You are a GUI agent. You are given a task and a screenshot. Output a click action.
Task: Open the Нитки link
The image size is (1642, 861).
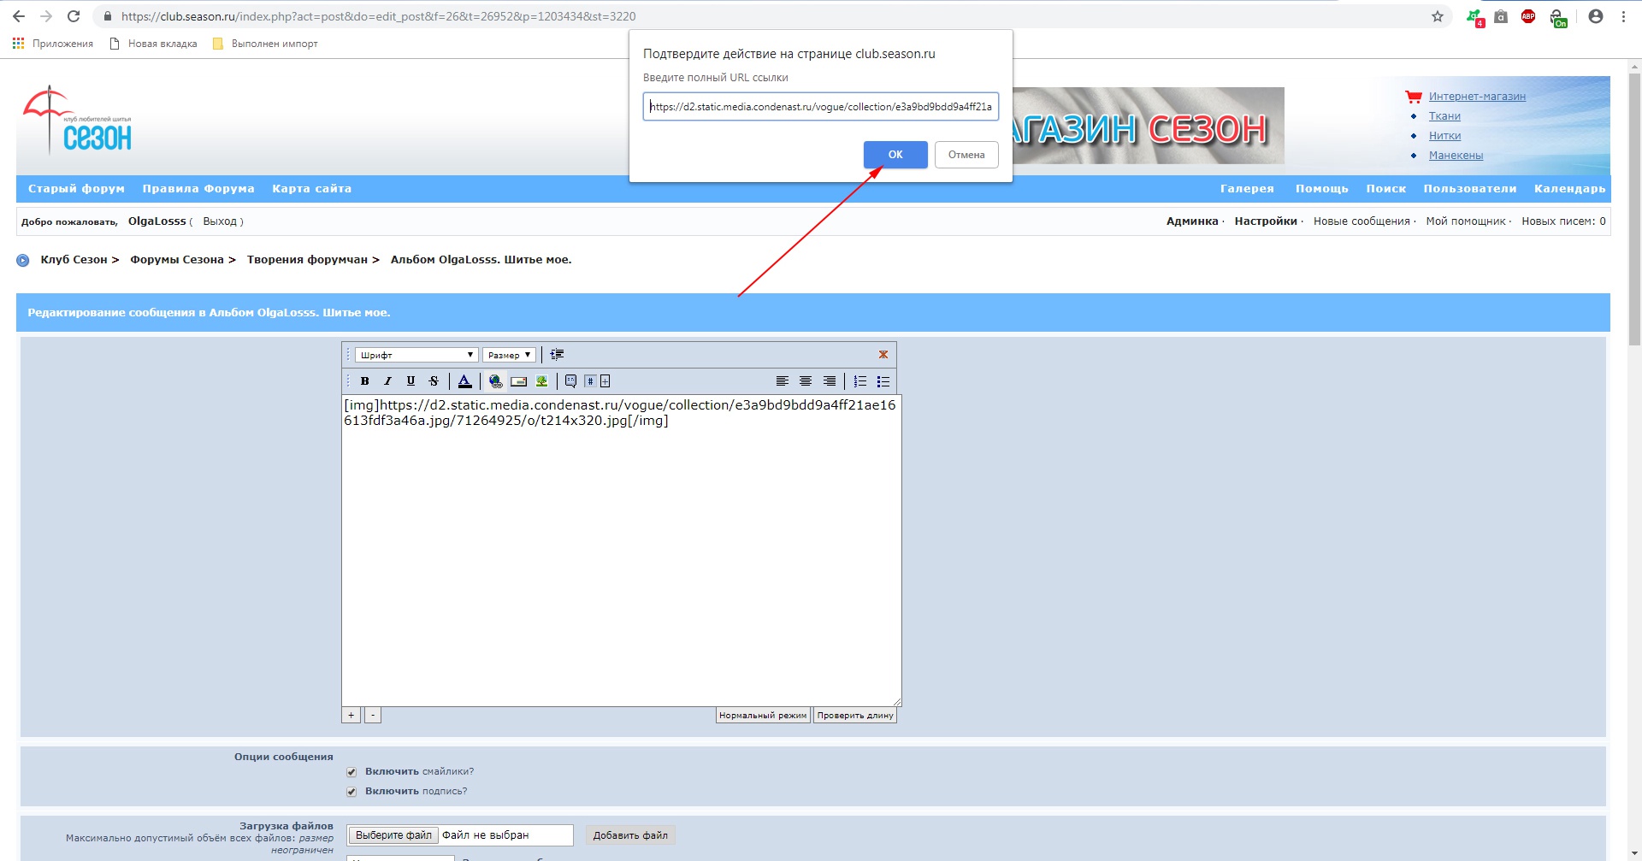[1444, 136]
